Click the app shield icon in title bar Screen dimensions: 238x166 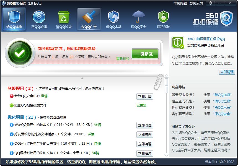(x=3, y=3)
